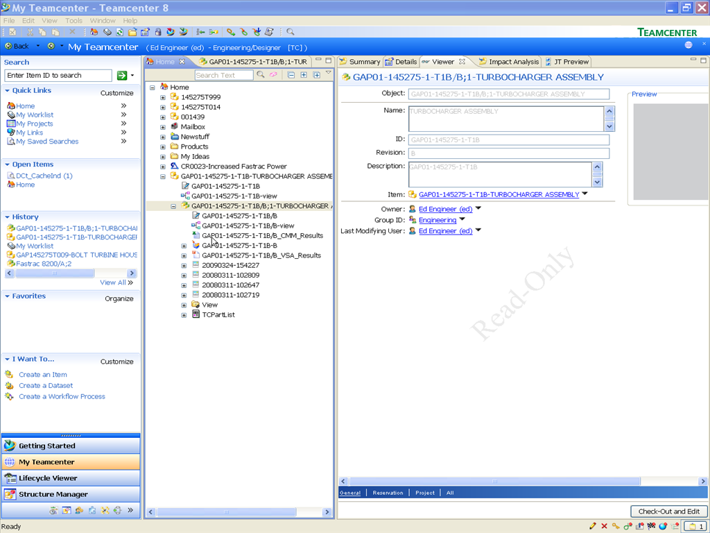The image size is (710, 533).
Task: Click the Check-Out and Edit button
Action: click(x=669, y=511)
